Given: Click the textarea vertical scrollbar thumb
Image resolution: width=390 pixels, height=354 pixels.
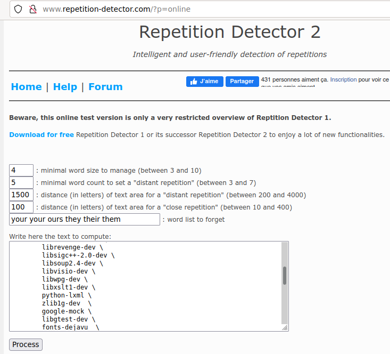Looking at the screenshot, I should pos(285,276).
